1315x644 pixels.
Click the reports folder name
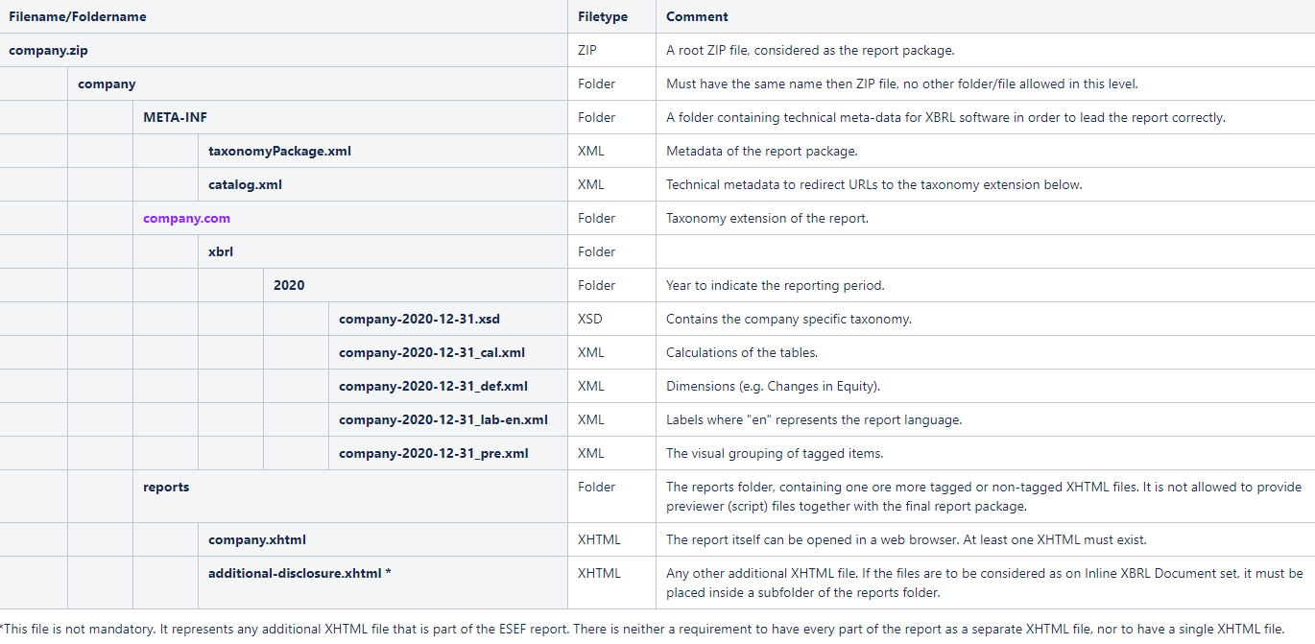[166, 487]
